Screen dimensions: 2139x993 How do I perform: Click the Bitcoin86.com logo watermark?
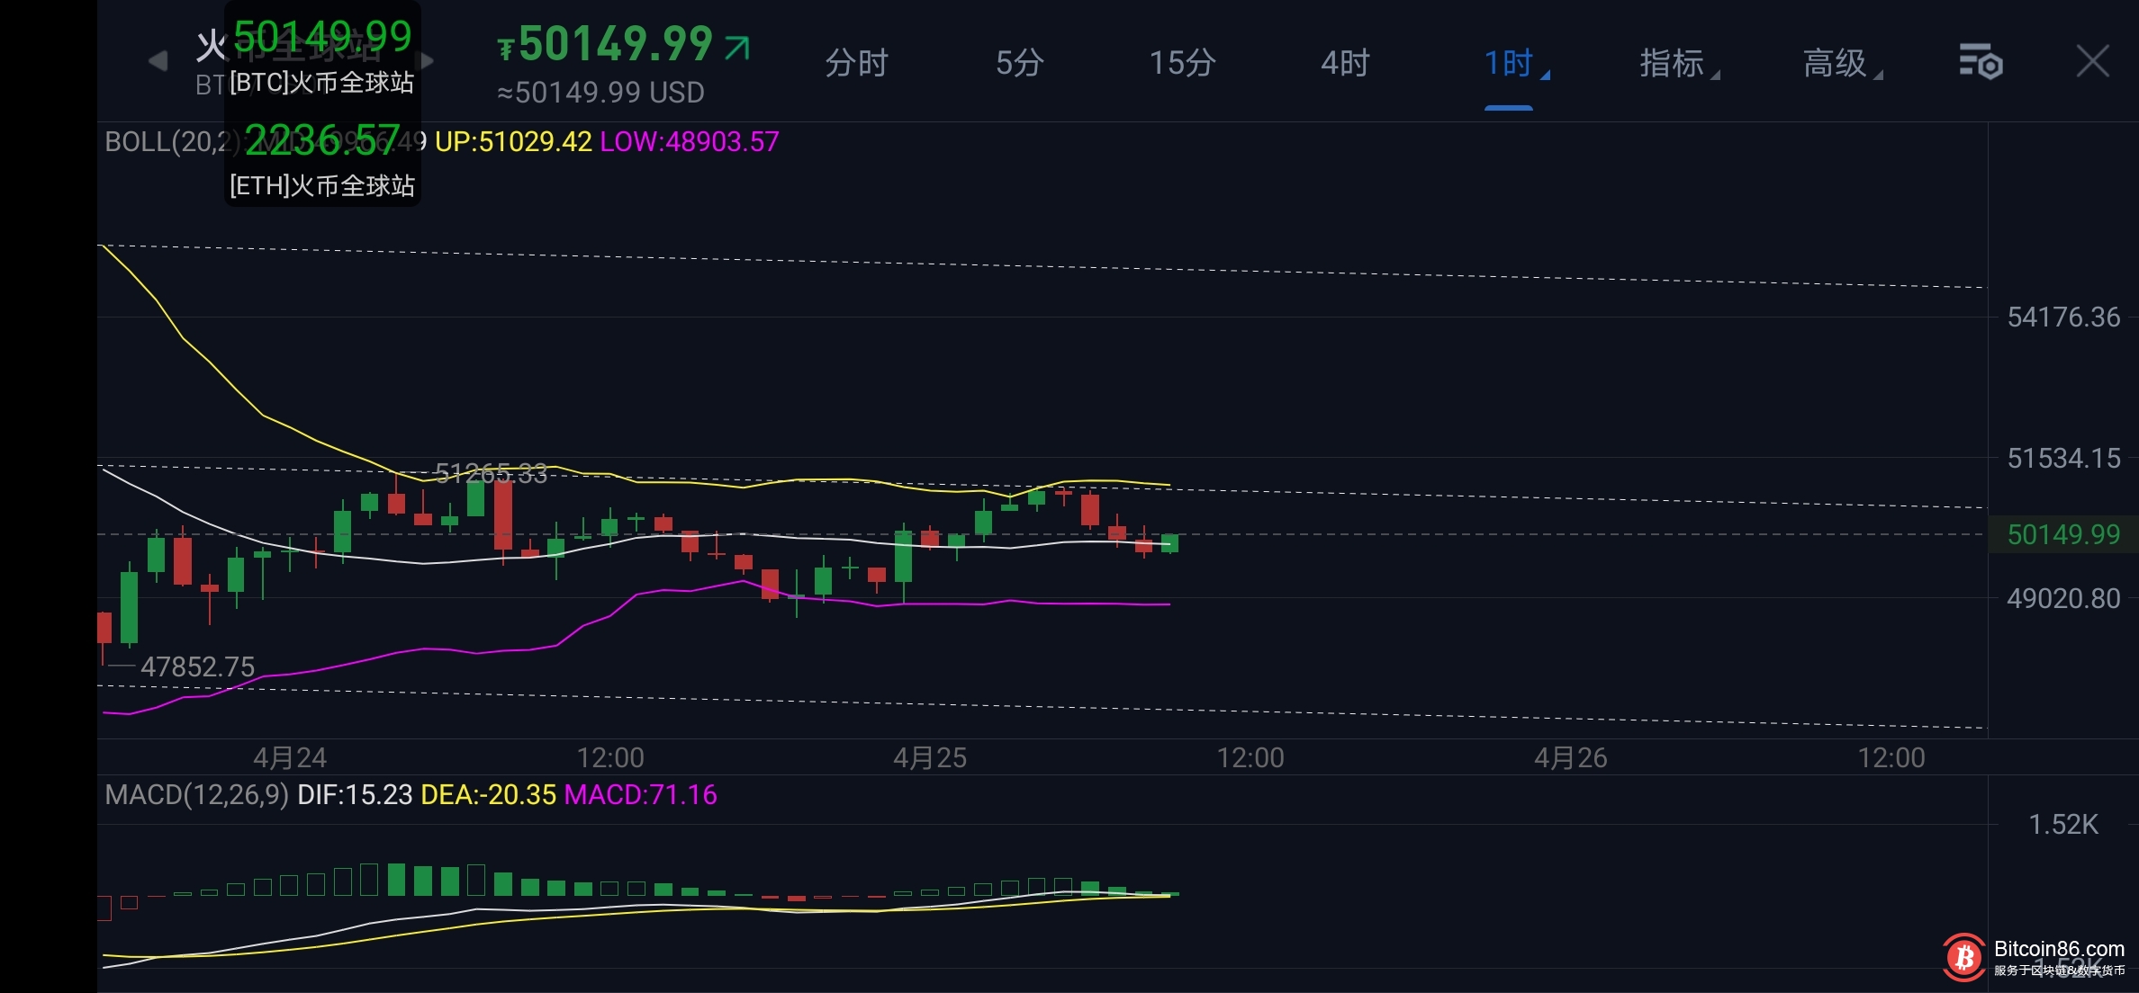1964,958
